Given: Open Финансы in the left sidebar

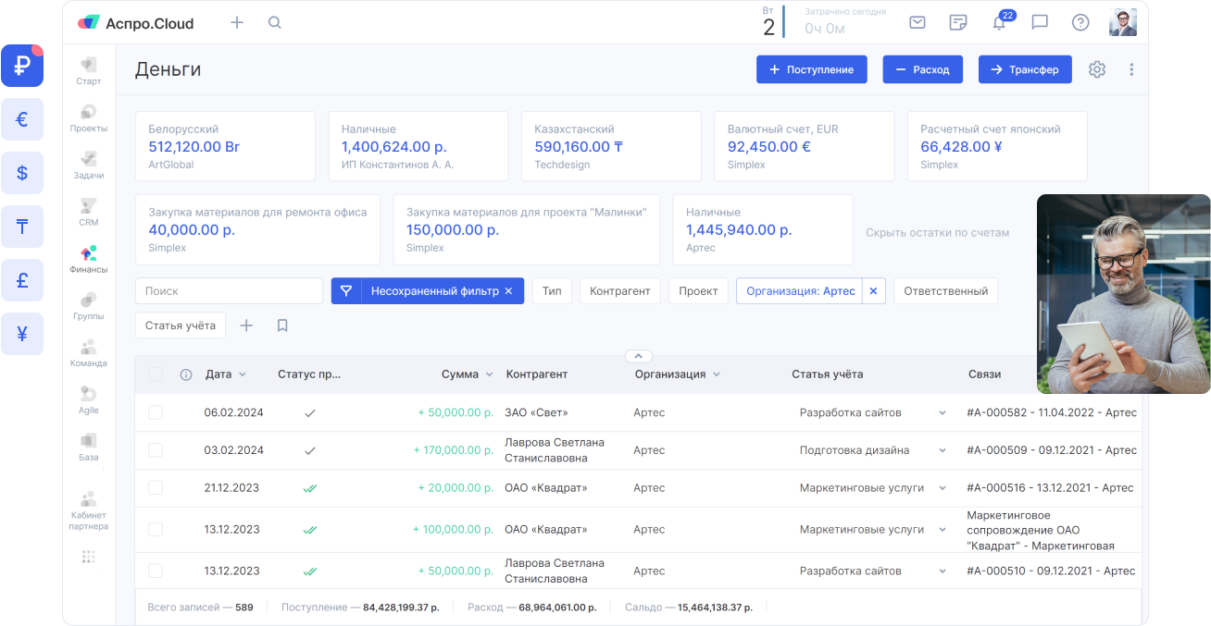Looking at the screenshot, I should pos(89,259).
